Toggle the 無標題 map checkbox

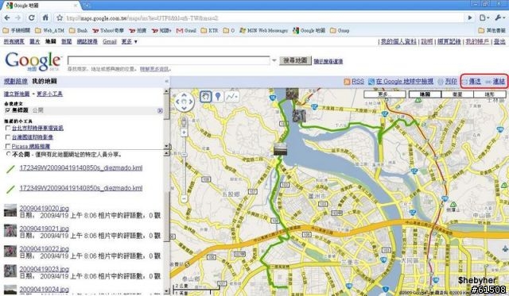[8, 110]
